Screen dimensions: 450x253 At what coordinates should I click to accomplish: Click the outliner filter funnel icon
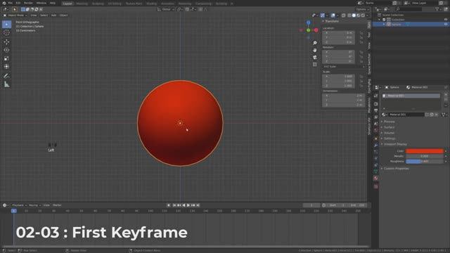[437, 9]
